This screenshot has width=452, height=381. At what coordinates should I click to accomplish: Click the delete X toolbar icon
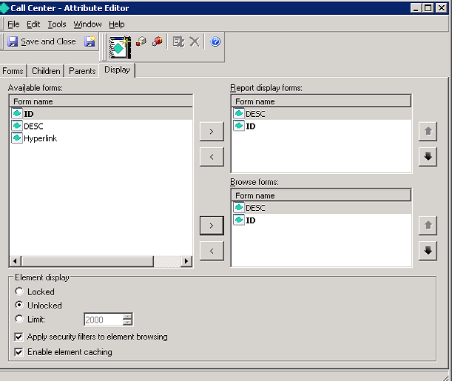click(x=195, y=42)
